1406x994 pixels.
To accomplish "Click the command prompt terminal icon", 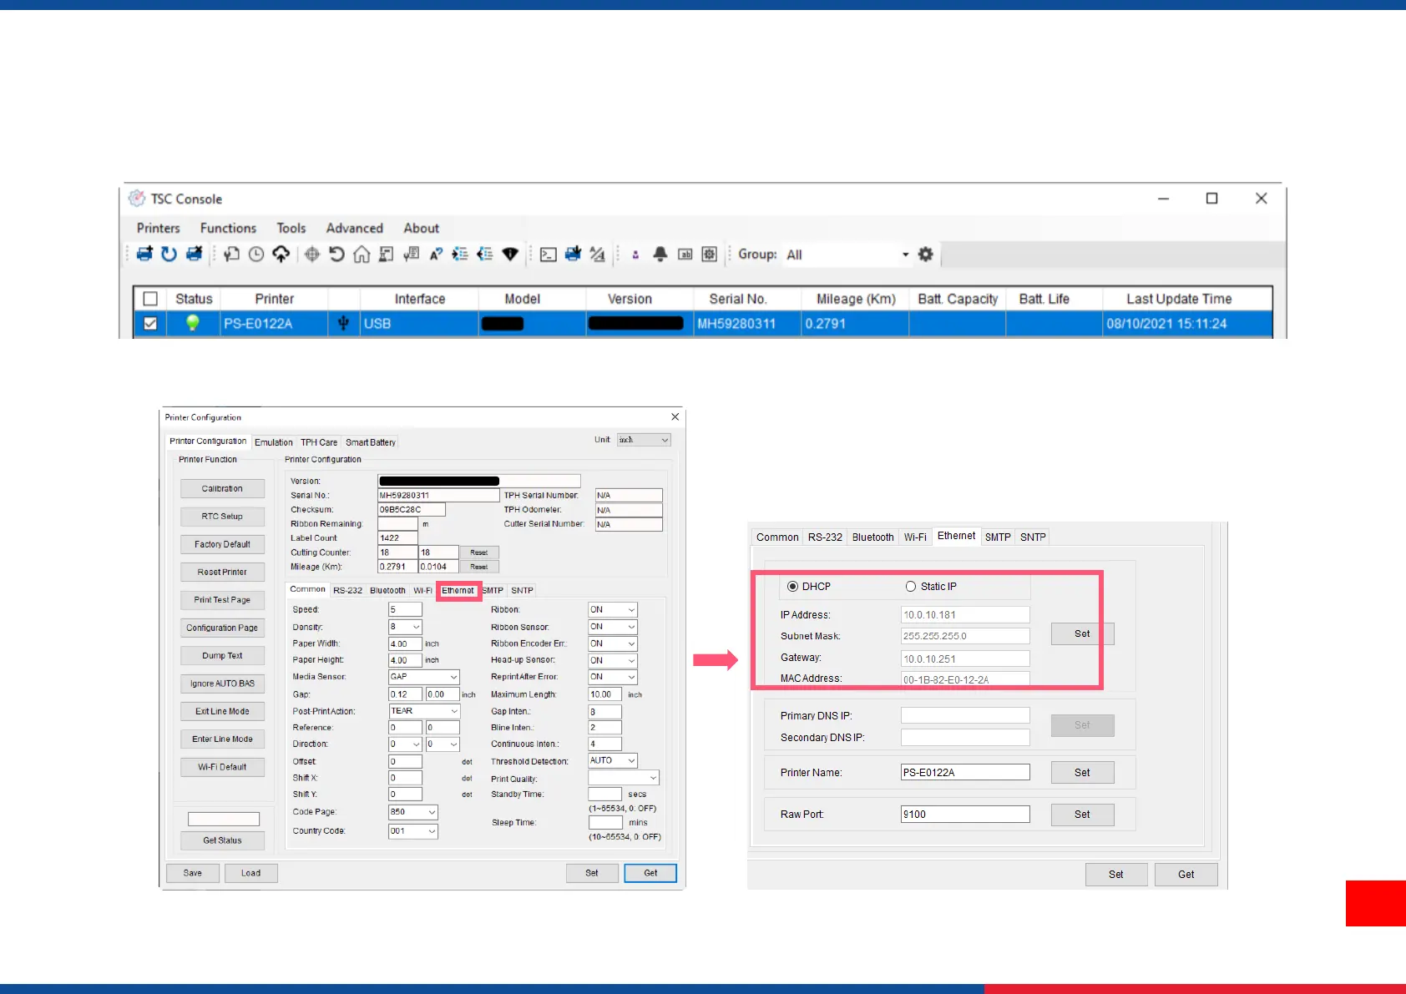I will pos(548,255).
